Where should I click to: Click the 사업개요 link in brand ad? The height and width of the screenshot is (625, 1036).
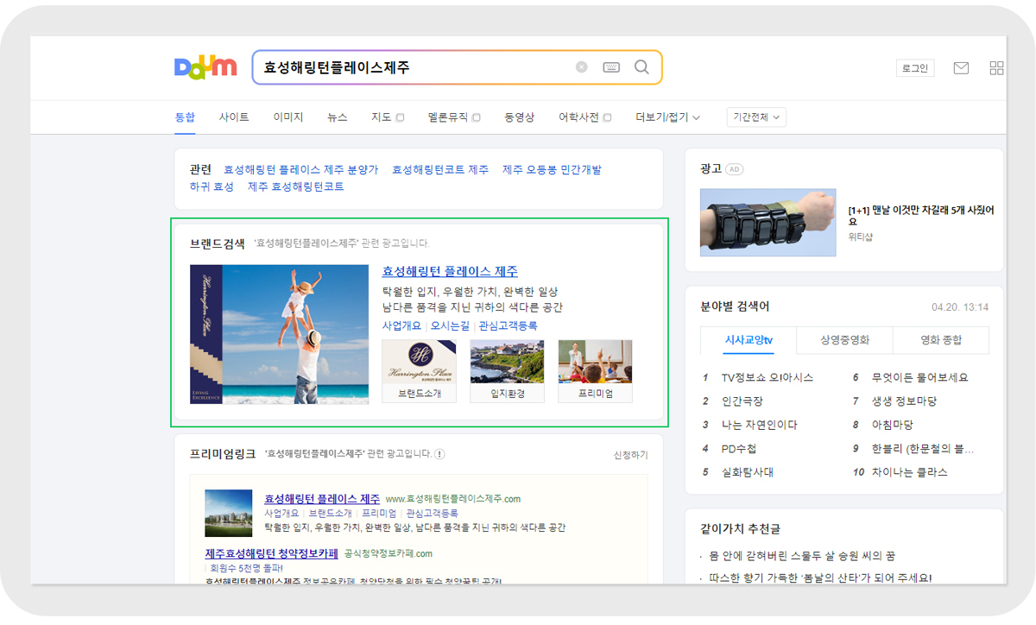pyautogui.click(x=401, y=325)
